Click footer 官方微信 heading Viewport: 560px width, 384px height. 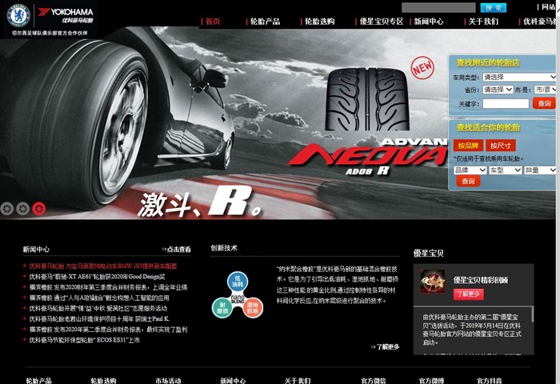(x=374, y=381)
